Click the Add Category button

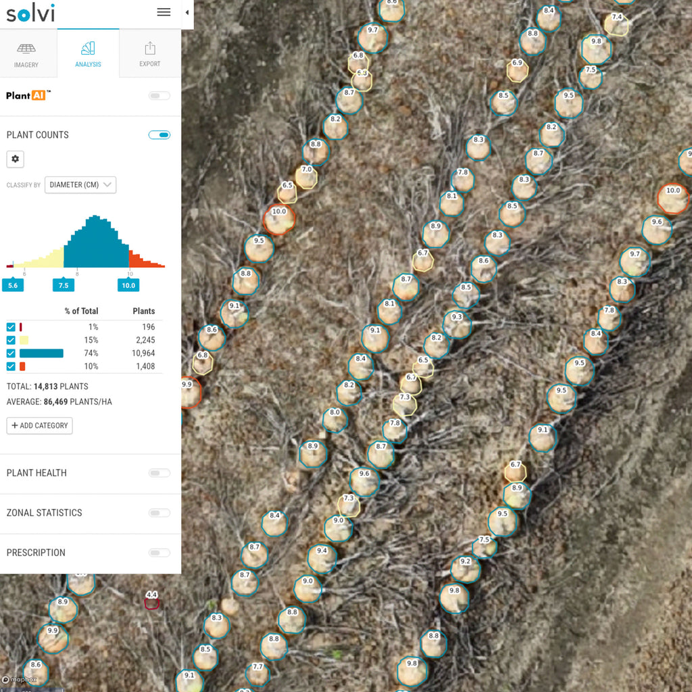click(40, 426)
